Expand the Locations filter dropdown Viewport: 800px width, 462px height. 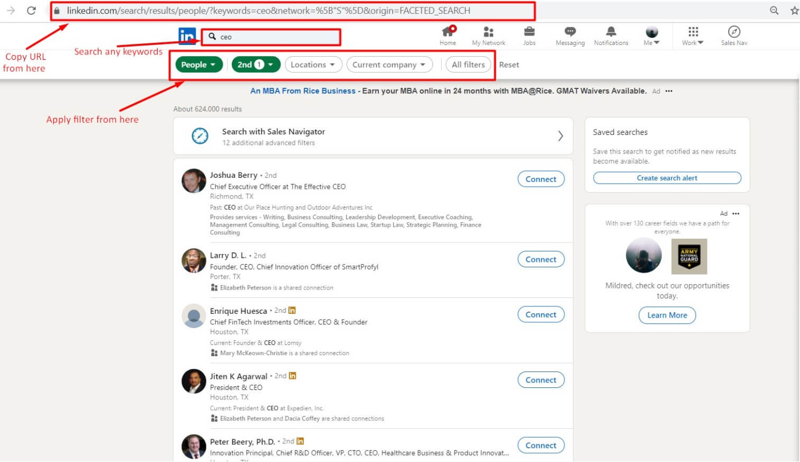(313, 65)
